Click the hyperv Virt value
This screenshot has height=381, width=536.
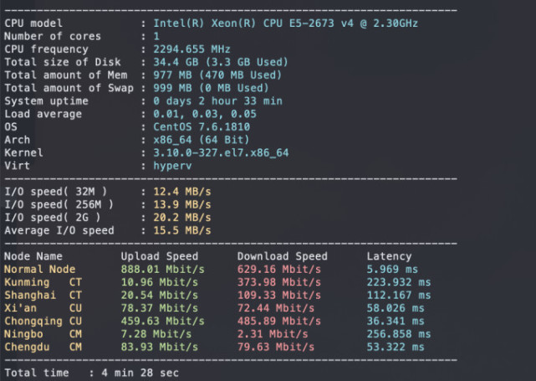click(172, 166)
